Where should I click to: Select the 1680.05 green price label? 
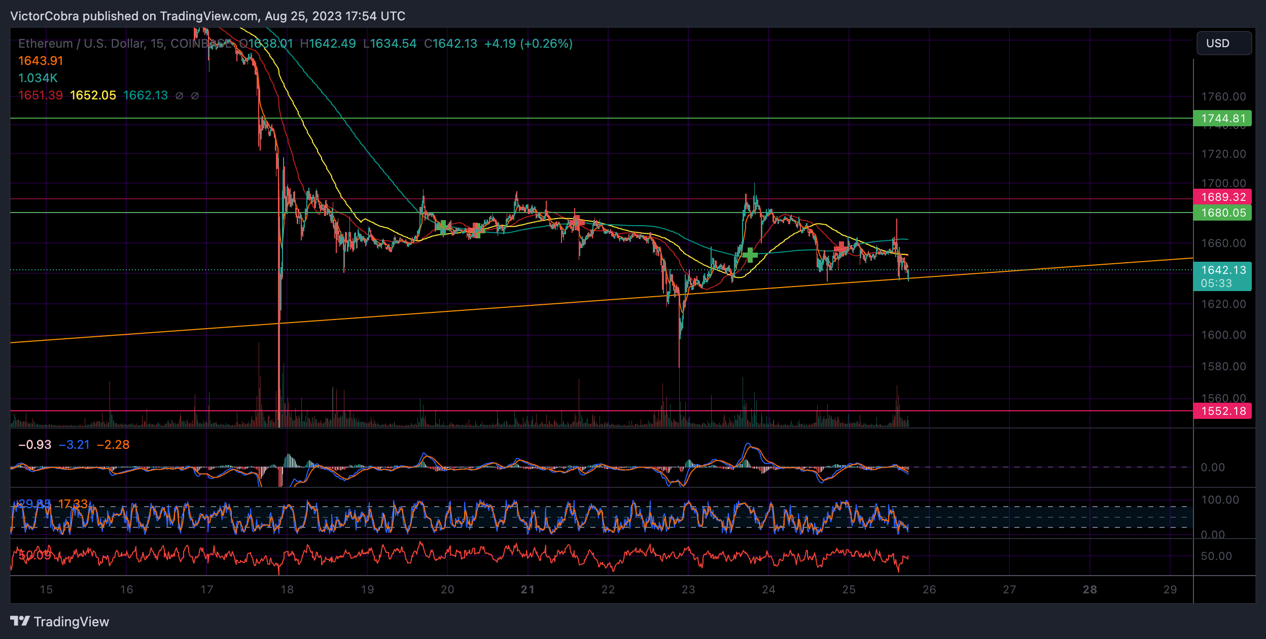(x=1222, y=212)
